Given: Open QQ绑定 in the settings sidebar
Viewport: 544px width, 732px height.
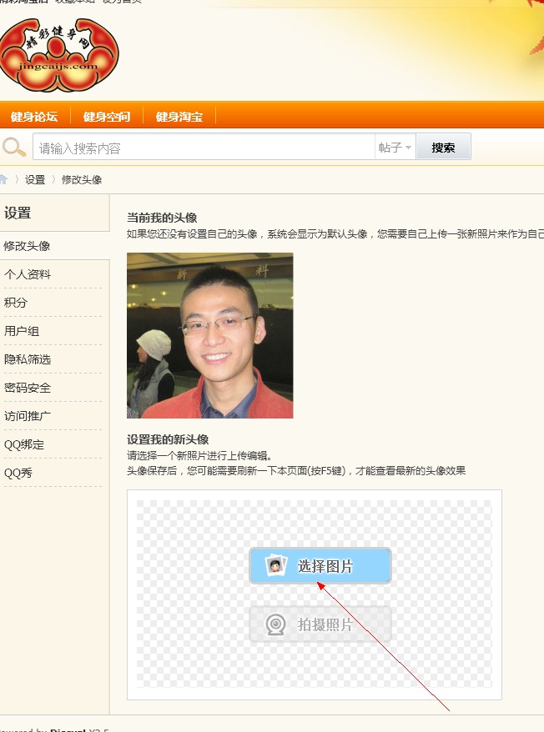Looking at the screenshot, I should coord(24,444).
